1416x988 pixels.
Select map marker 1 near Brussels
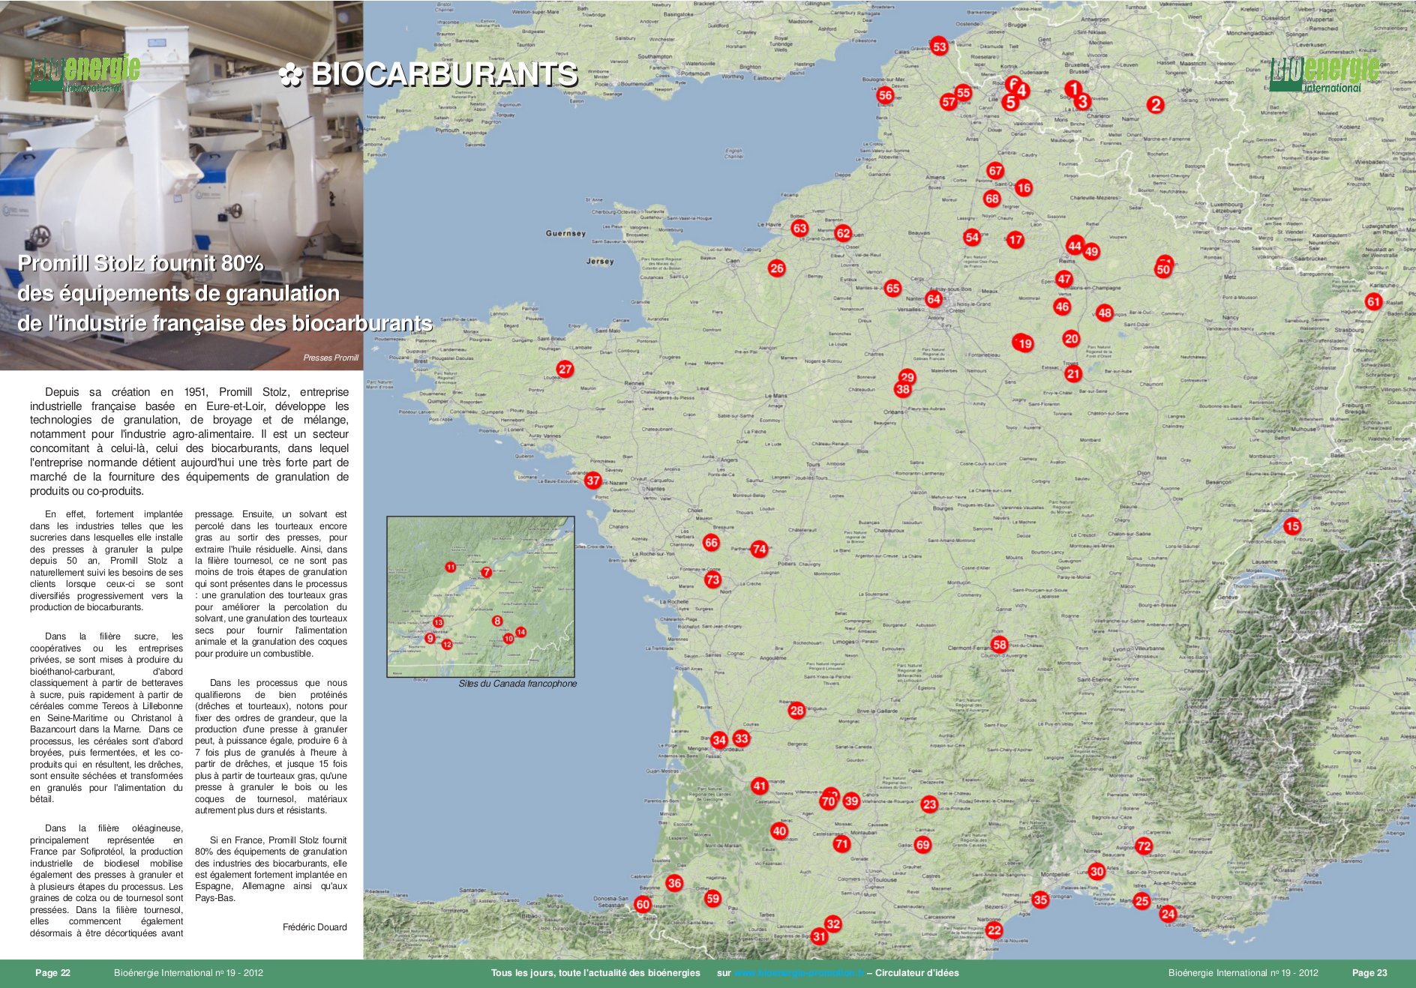click(1073, 89)
